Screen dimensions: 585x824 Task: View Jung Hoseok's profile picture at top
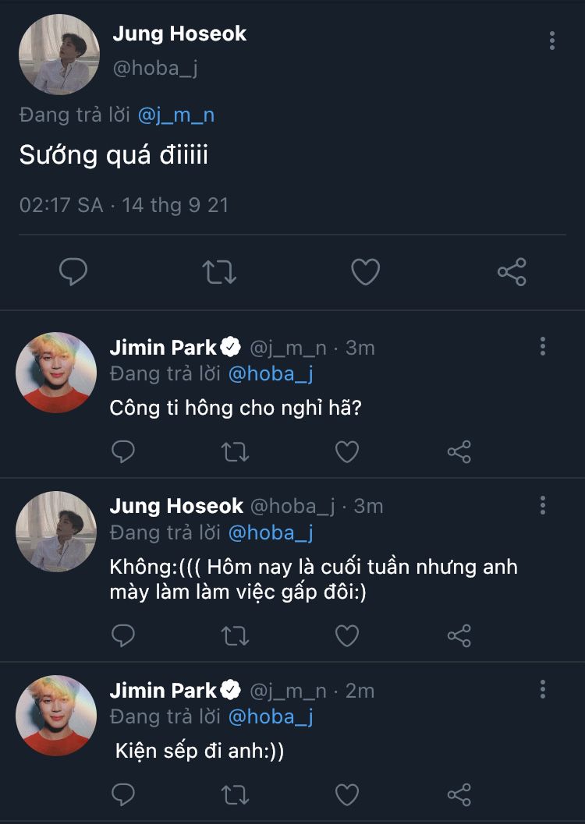coord(59,55)
